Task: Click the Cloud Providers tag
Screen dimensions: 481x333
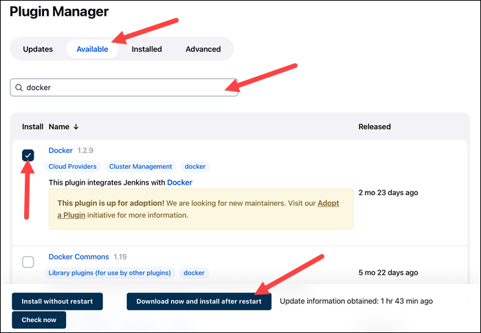Action: pos(73,166)
